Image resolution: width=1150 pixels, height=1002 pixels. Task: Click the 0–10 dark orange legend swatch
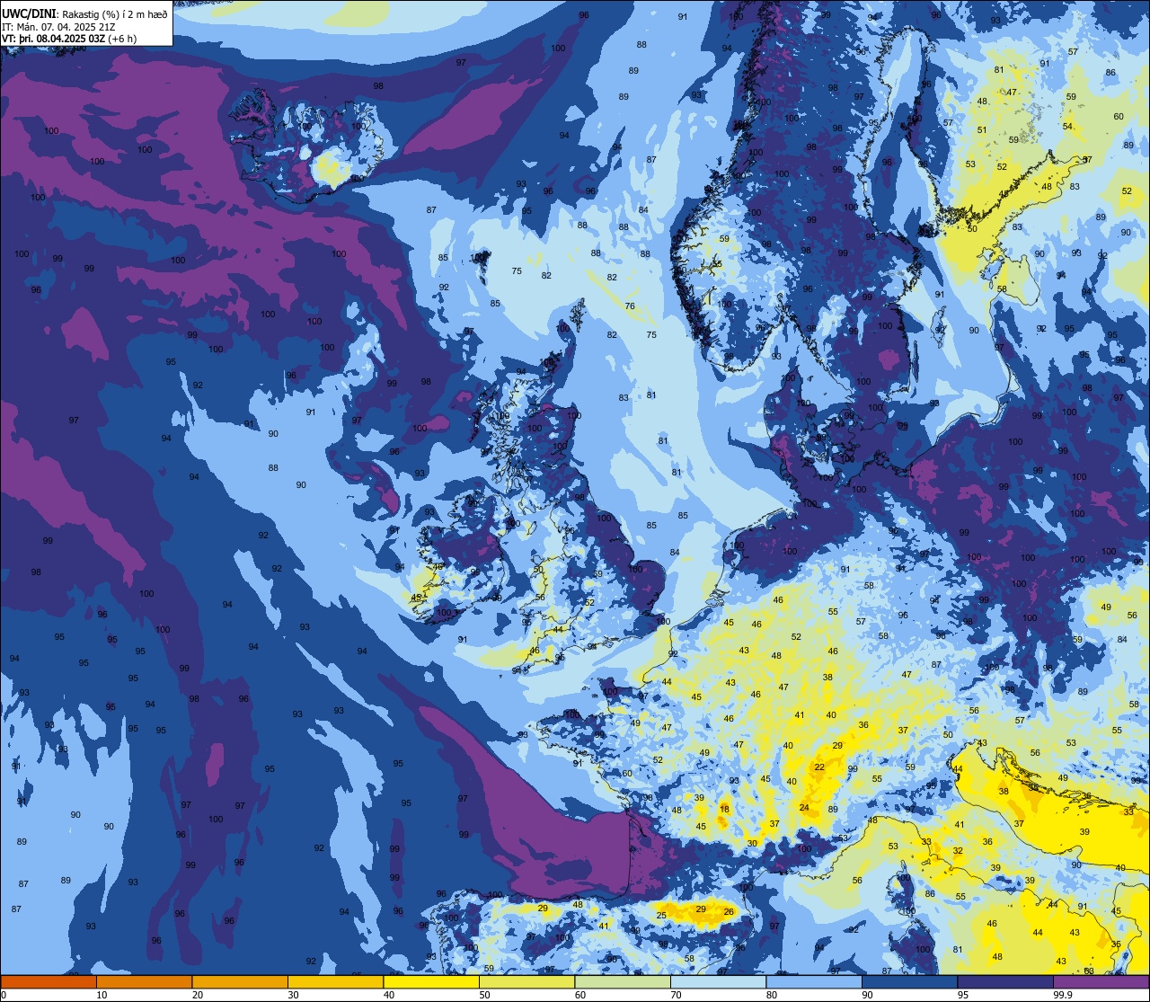click(x=49, y=981)
